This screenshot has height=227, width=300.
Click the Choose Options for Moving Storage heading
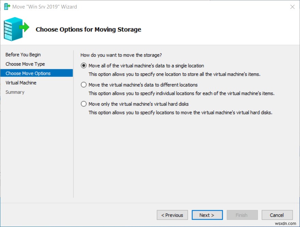[x=88, y=29]
